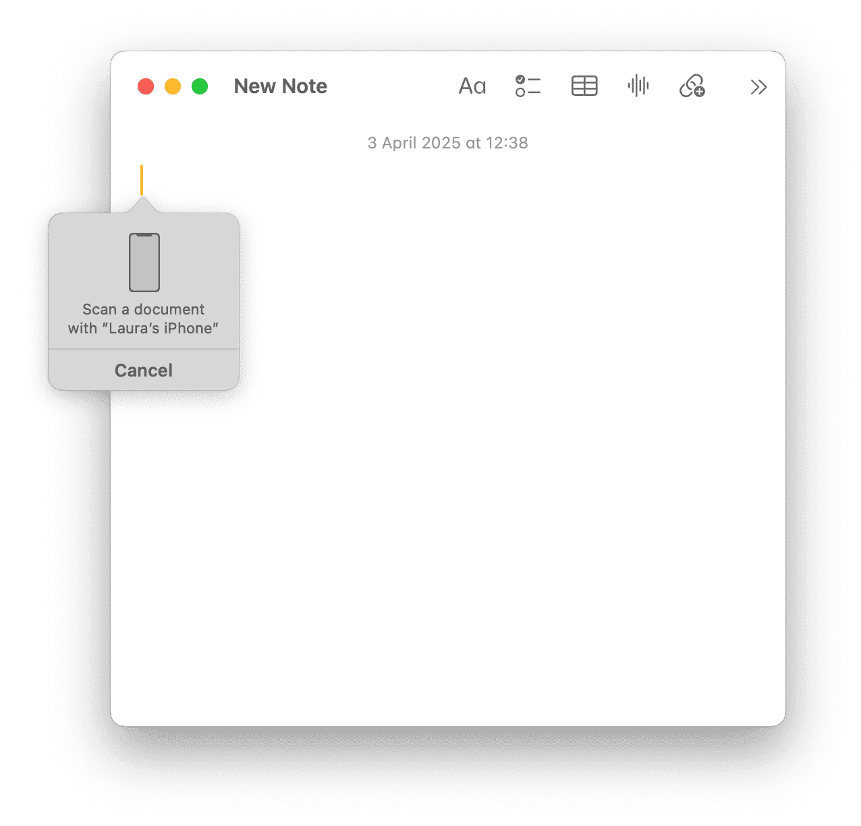This screenshot has width=861, height=826.
Task: Click the iPhone illustration in the popover
Action: click(144, 263)
